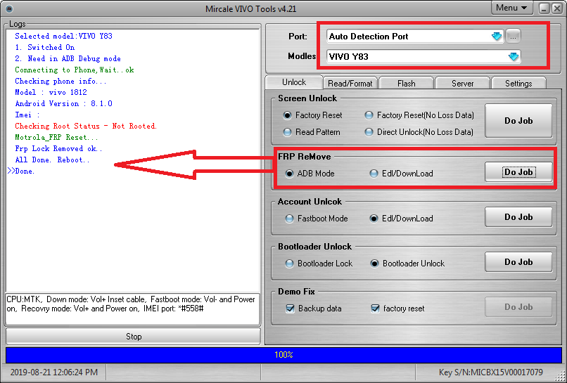Viewport: 567px width, 383px height.
Task: Toggle the Backup data checkbox
Action: coord(290,309)
